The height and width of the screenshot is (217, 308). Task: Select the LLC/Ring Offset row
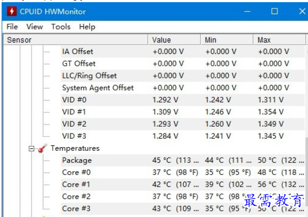click(183, 76)
